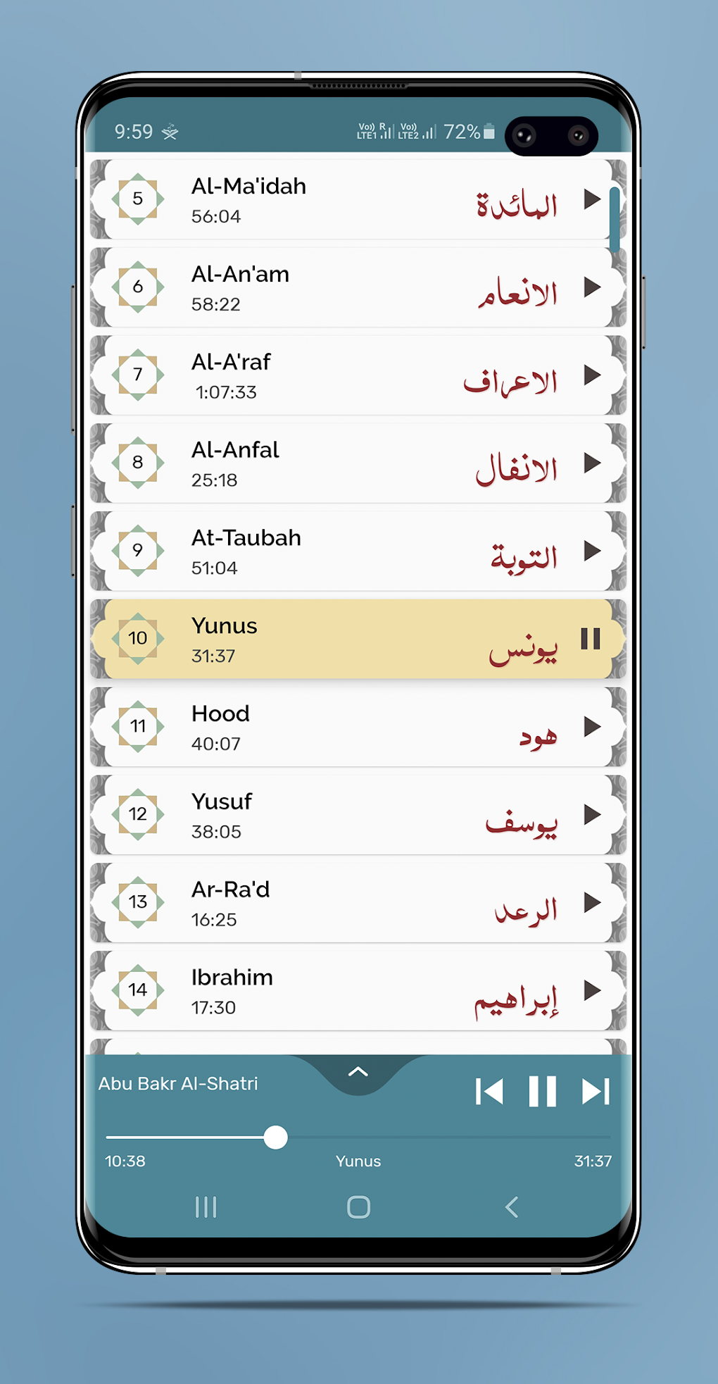Pause playback in bottom player bar
This screenshot has height=1384, width=718.
click(543, 1092)
